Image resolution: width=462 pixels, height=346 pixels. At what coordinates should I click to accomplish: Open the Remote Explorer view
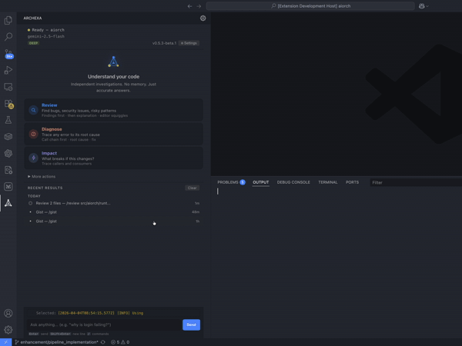(x=8, y=87)
